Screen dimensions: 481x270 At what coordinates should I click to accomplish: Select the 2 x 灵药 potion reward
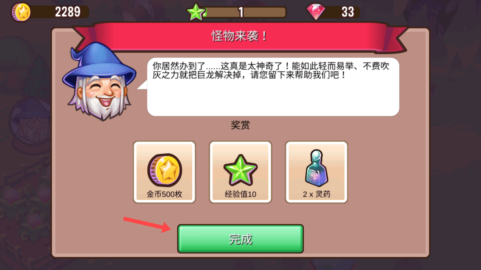[x=316, y=172]
